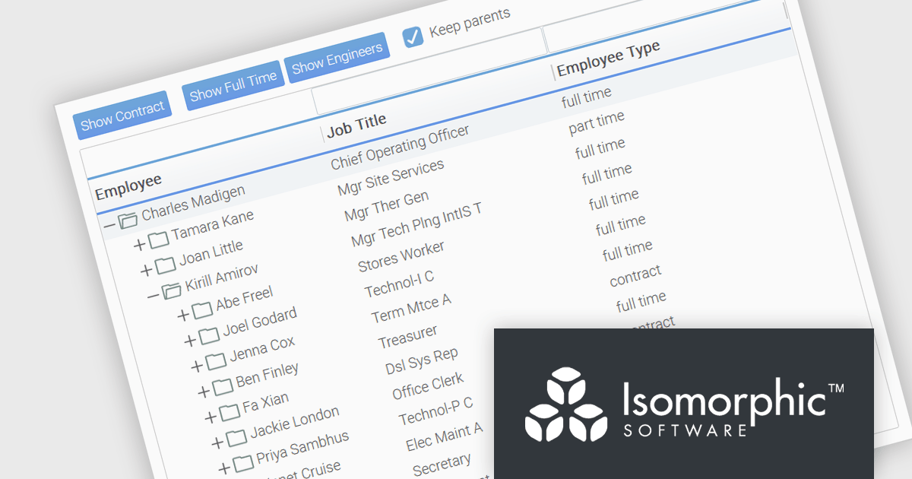Select the Jenna Cox employee name
Viewport: 912px width, 479px height.
262,350
